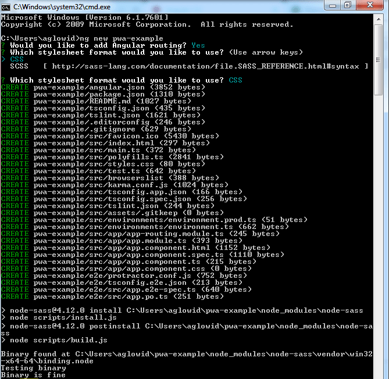Click the 'CREATE pwa-example/package.json' line
The image size is (389, 379).
click(103, 94)
